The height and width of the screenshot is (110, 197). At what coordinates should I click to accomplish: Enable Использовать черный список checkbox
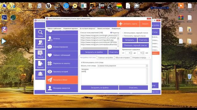123,33
